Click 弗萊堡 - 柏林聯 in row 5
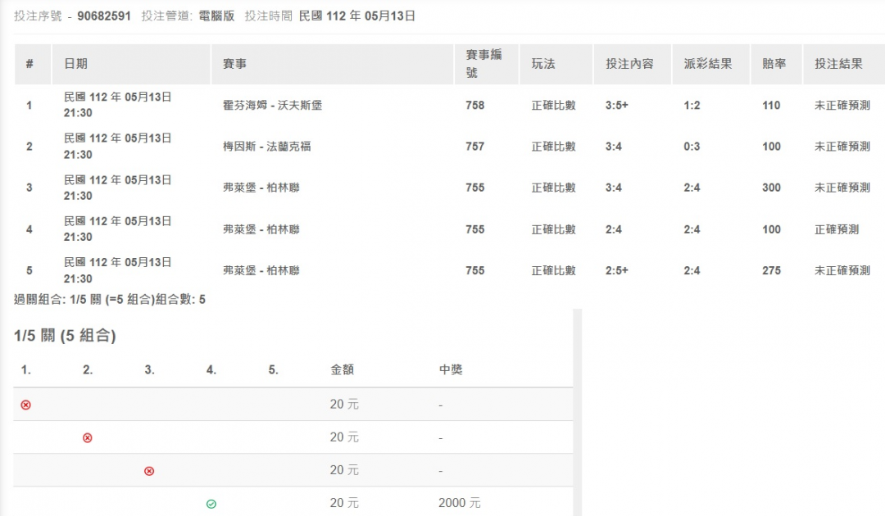The height and width of the screenshot is (516, 885). point(261,270)
